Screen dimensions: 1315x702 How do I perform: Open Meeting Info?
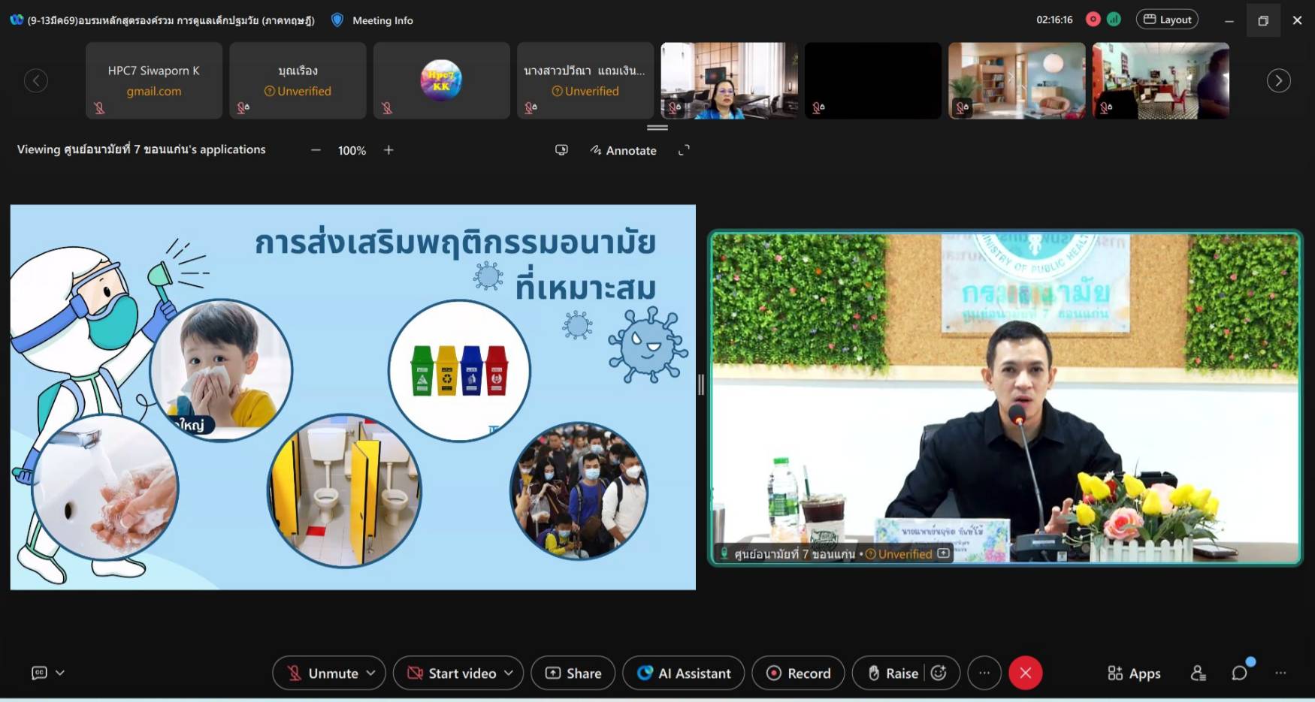pos(373,20)
